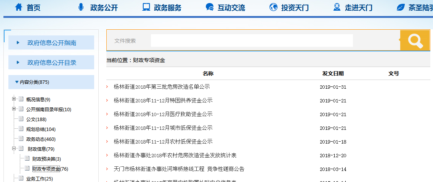The image size is (433, 182).
Task: Collapse the 财政信息(79) tree node
Action: click(x=14, y=148)
